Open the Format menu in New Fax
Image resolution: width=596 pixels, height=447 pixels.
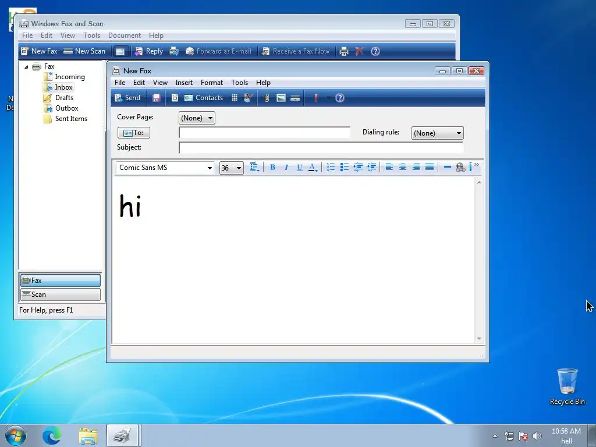click(212, 83)
